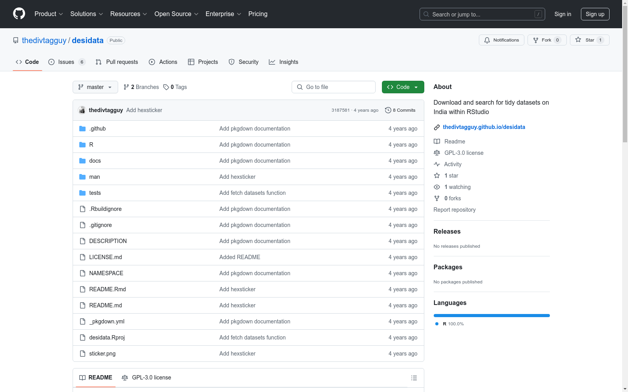Screen dimensions: 628x392
Task: Open the desidata.Rproj file
Action: [107, 338]
